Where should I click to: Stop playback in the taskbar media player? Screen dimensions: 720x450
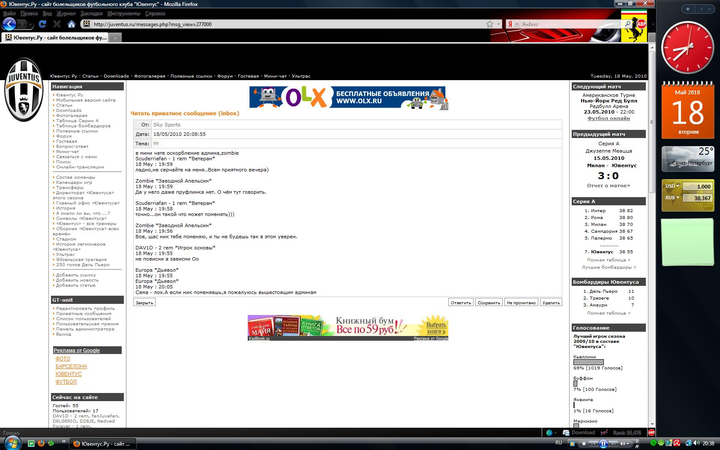583,444
